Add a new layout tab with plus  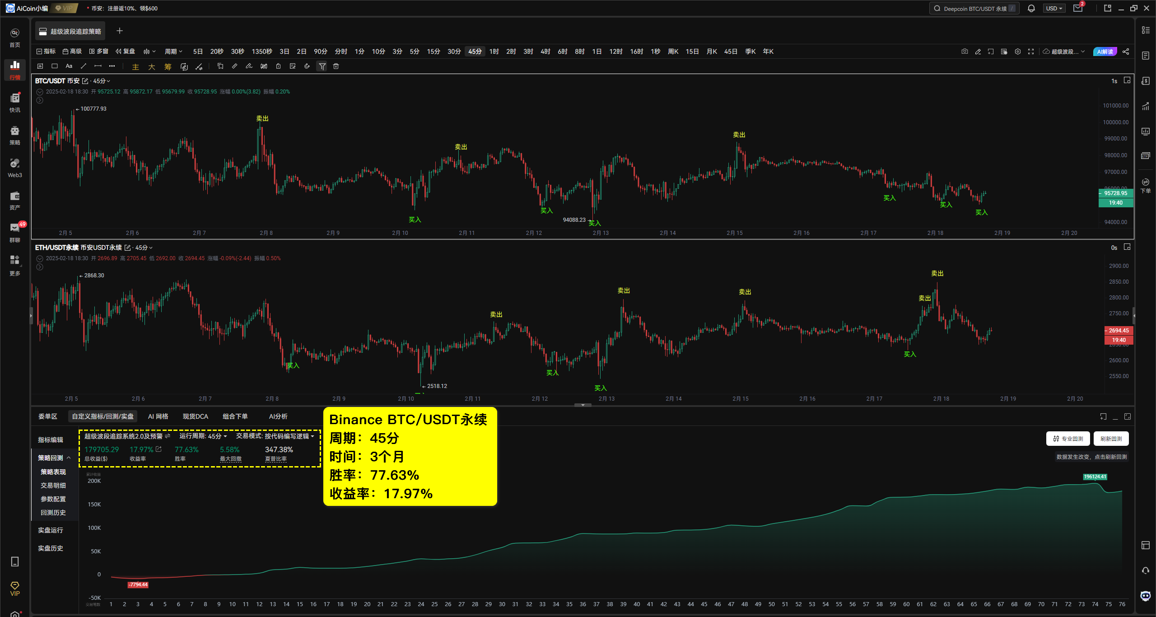coord(119,31)
